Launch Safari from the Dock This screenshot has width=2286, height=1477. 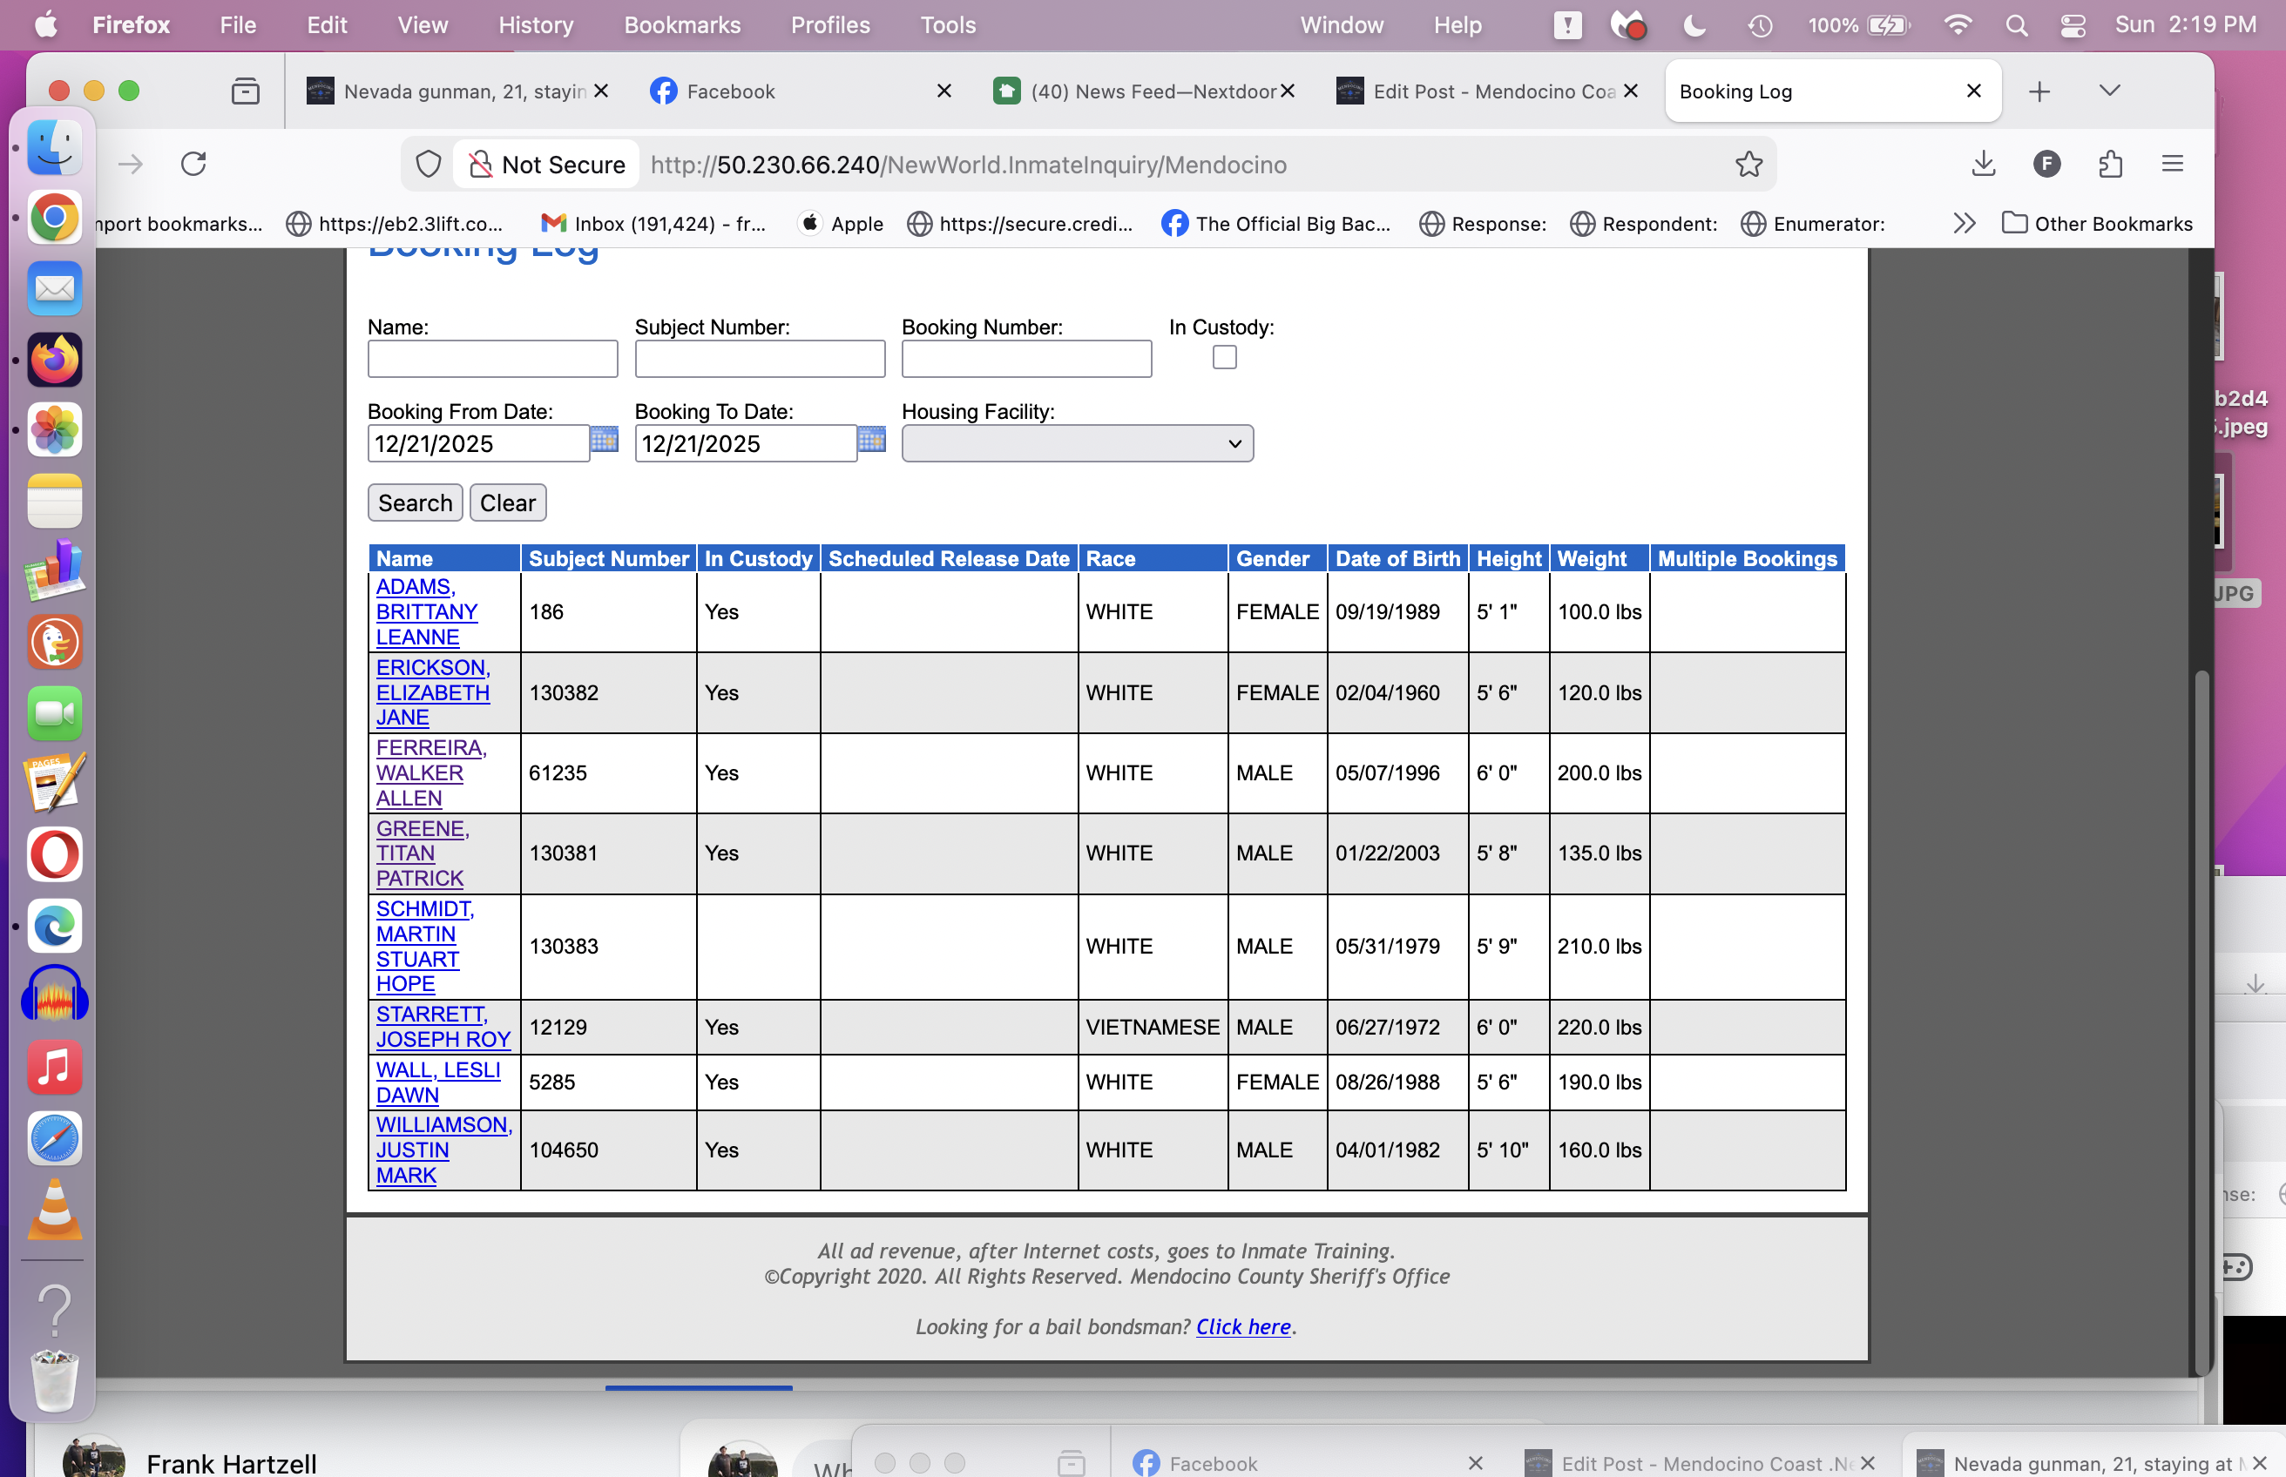click(55, 1138)
